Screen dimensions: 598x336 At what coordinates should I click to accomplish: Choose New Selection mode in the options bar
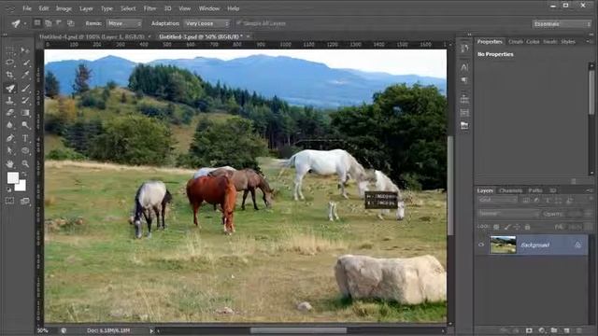(37, 23)
